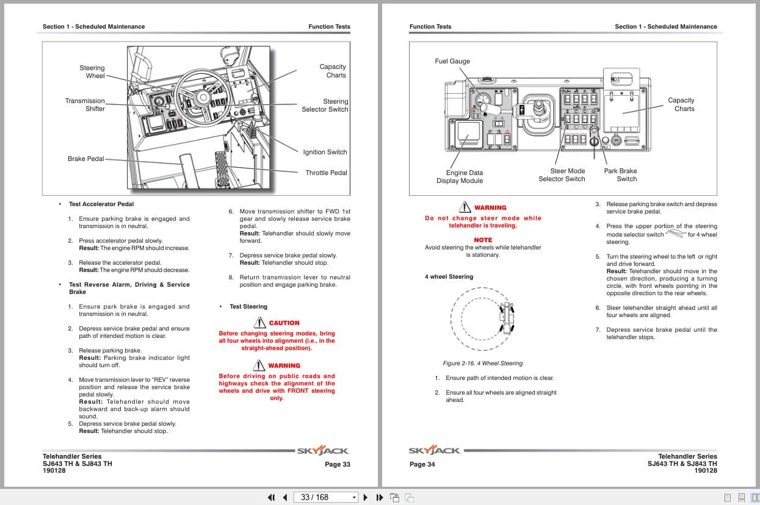Click the SKYJACK logo on page 33
The width and height of the screenshot is (760, 505).
tap(322, 450)
